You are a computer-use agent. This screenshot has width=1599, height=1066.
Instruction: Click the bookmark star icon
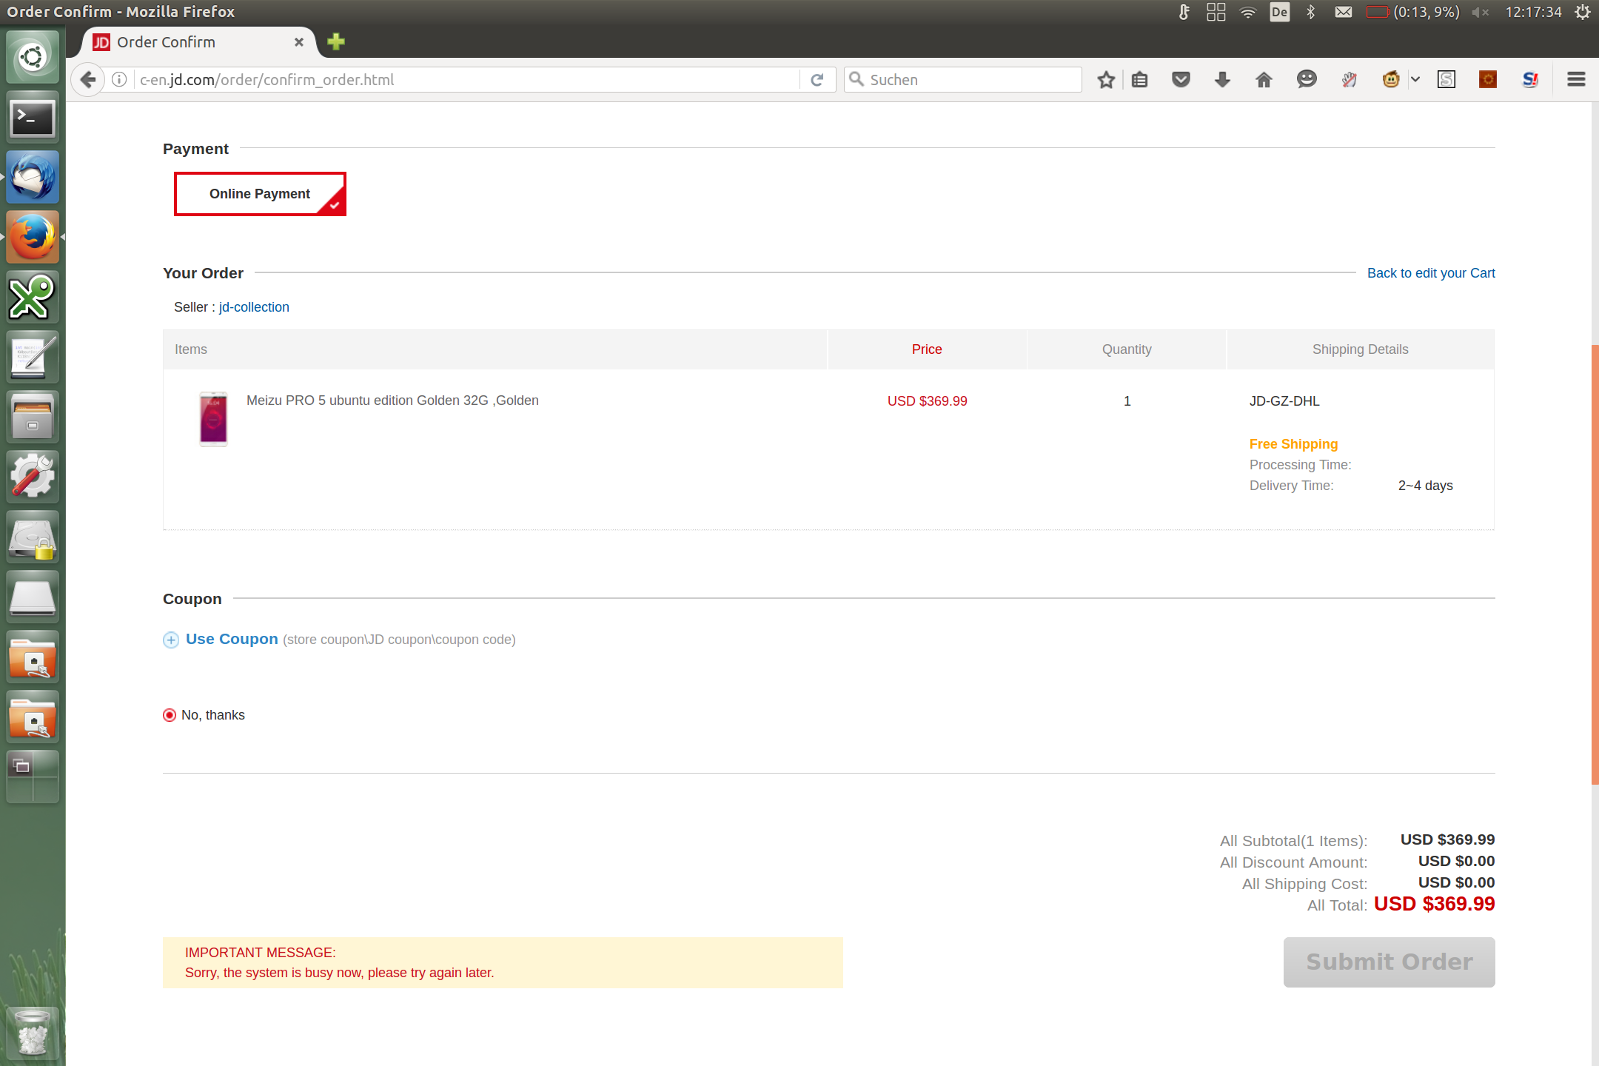1106,80
